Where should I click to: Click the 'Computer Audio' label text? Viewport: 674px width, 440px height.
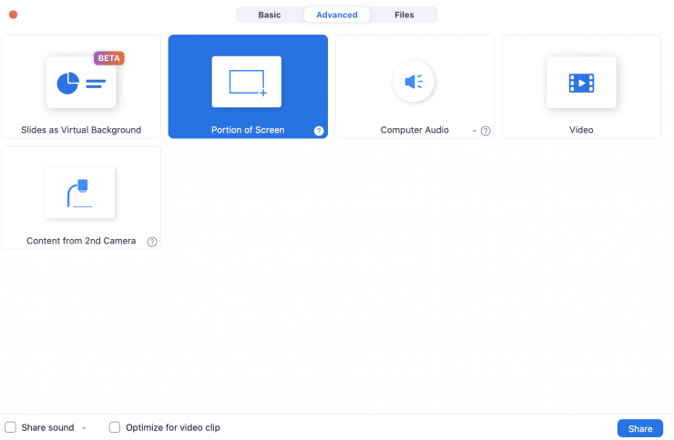pyautogui.click(x=414, y=130)
